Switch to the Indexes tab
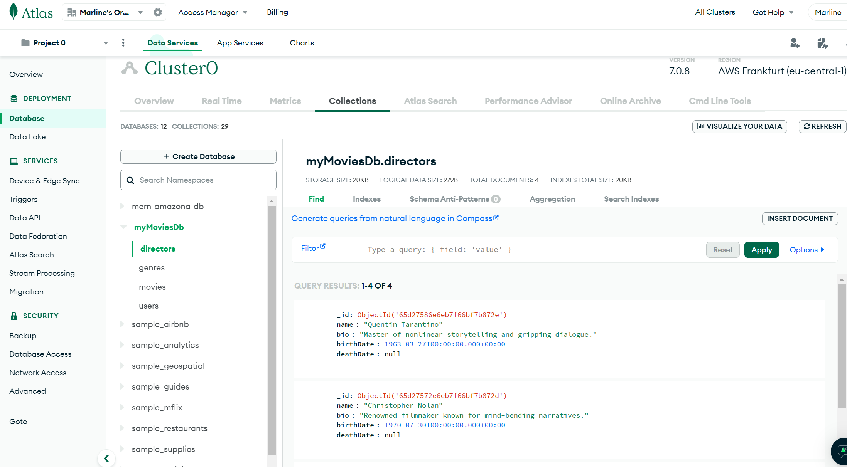The image size is (847, 467). tap(366, 199)
